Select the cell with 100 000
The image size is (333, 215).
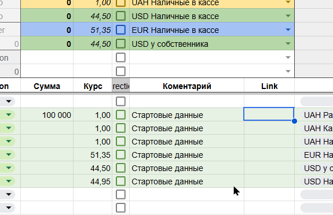pyautogui.click(x=47, y=115)
